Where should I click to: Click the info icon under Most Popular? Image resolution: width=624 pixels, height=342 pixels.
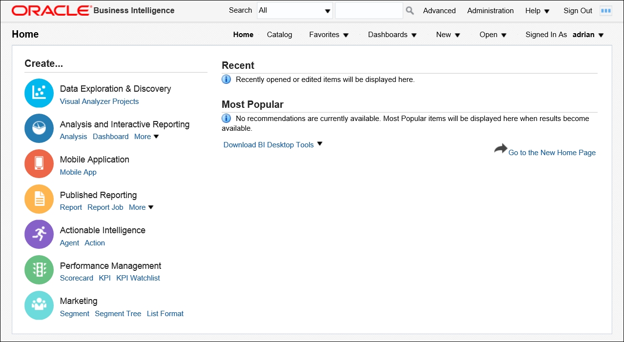[x=226, y=118]
